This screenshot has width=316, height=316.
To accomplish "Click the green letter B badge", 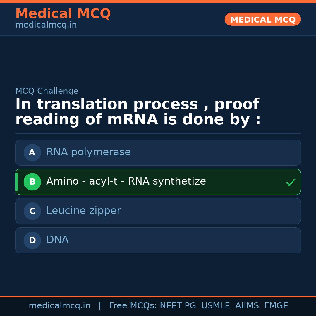I will click(32, 182).
